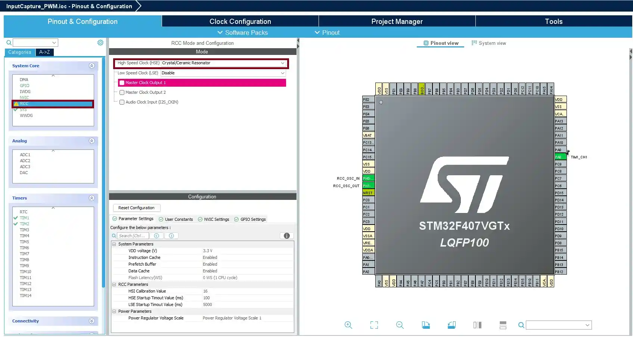Click the NRST pin on chip
The width and height of the screenshot is (633, 337).
tap(368, 193)
